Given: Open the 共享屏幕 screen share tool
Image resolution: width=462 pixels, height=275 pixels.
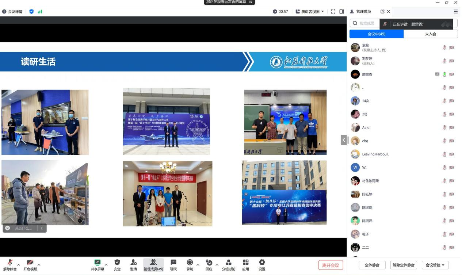Looking at the screenshot, I should [x=97, y=265].
